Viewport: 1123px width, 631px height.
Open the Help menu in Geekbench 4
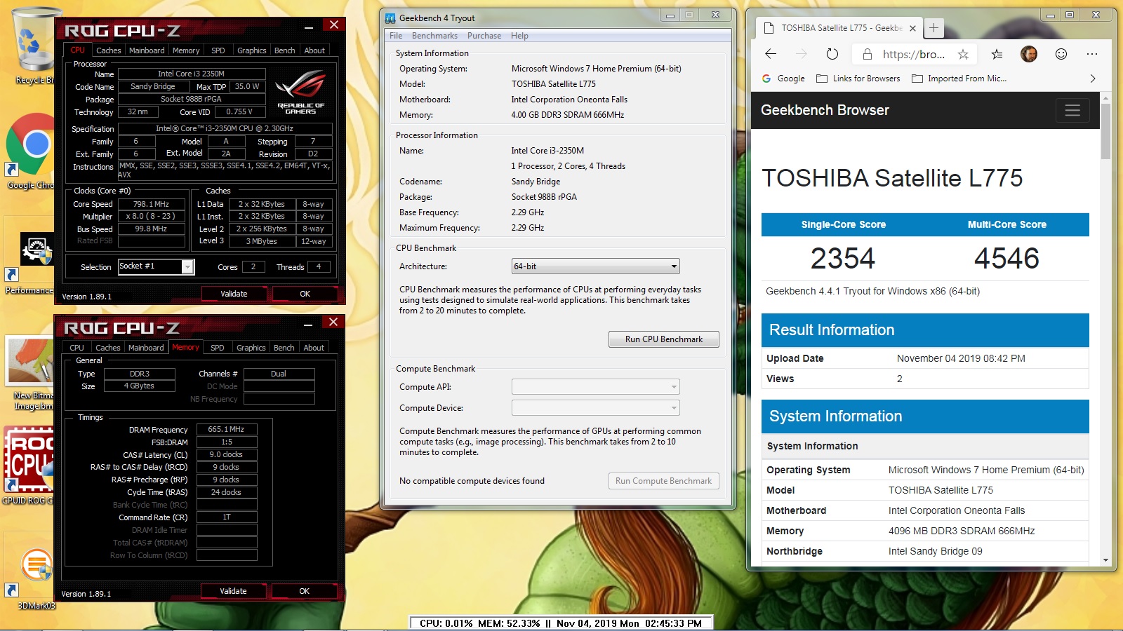[x=519, y=36]
